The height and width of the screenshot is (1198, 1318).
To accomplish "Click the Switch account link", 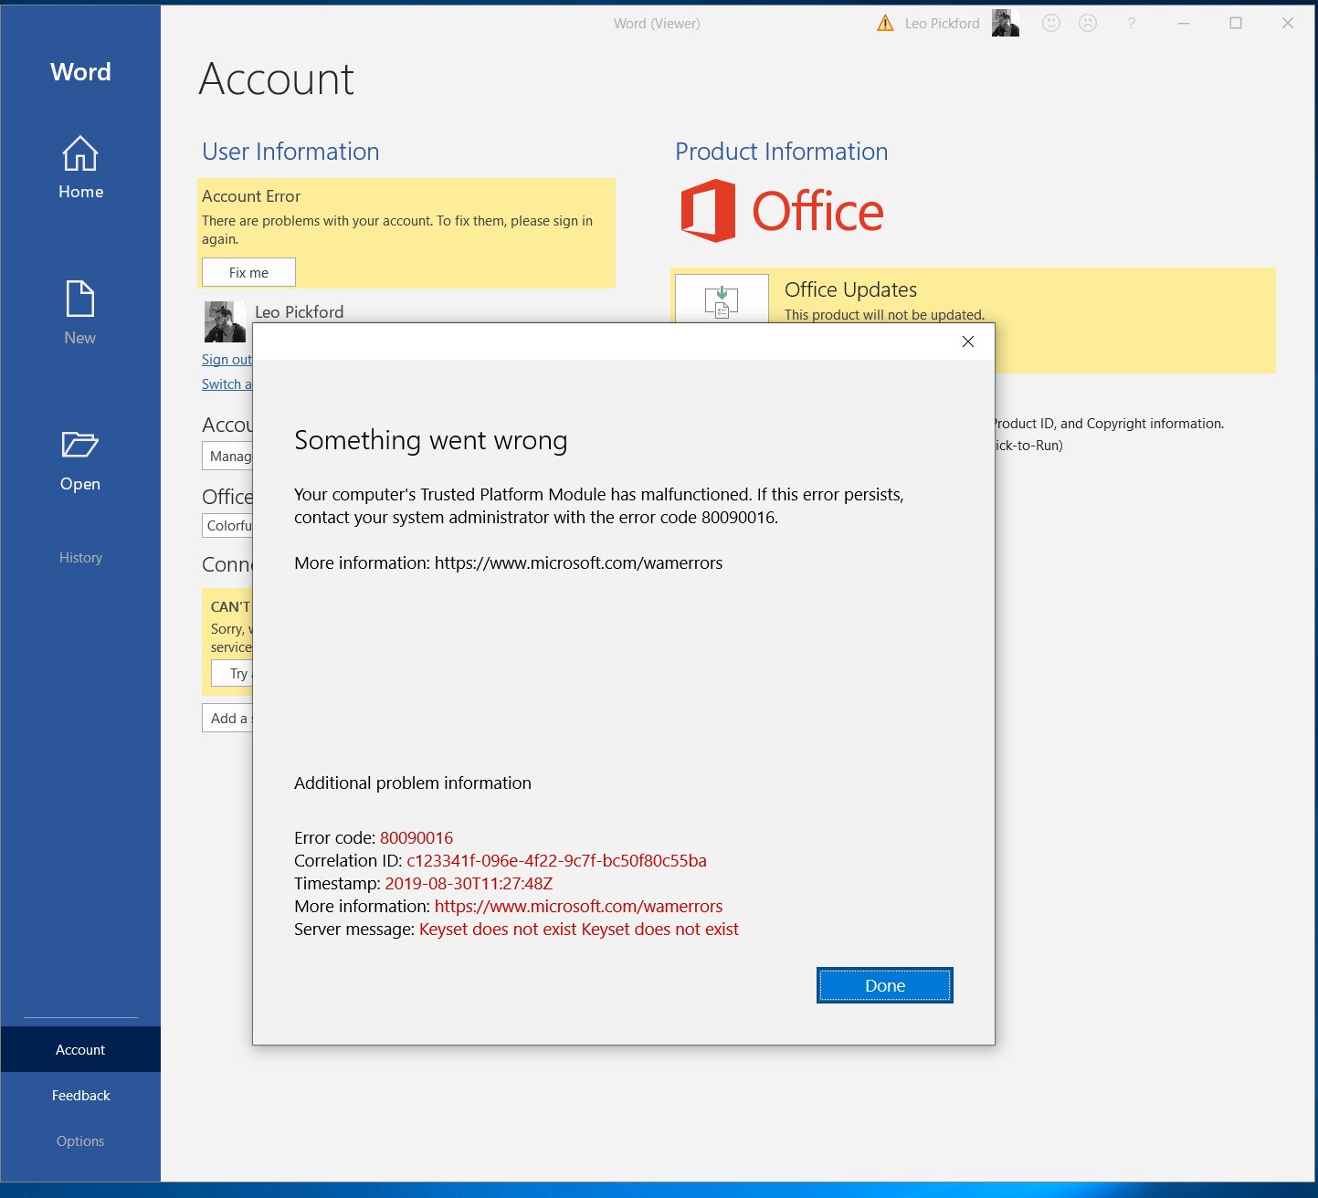I will (x=227, y=384).
